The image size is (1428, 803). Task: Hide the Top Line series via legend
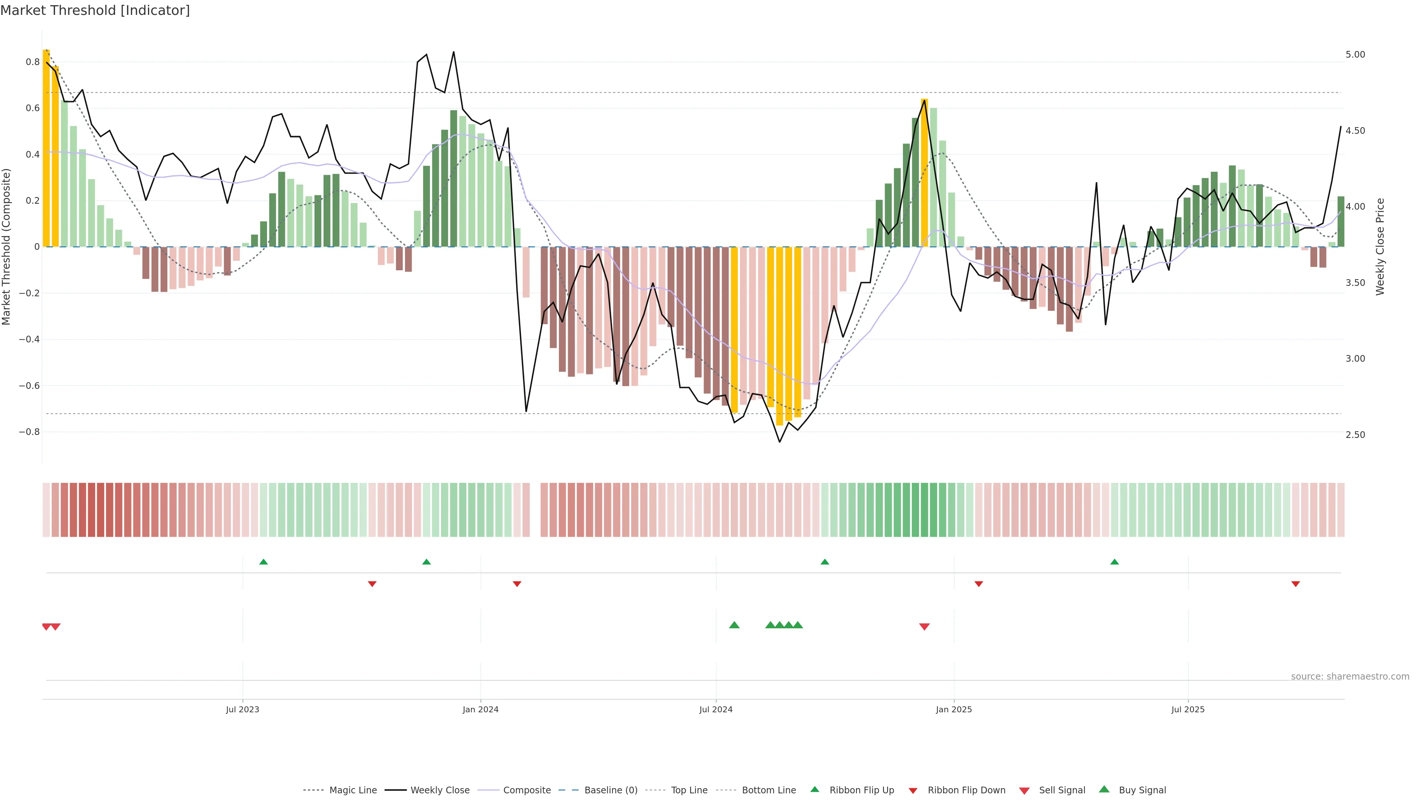point(689,790)
